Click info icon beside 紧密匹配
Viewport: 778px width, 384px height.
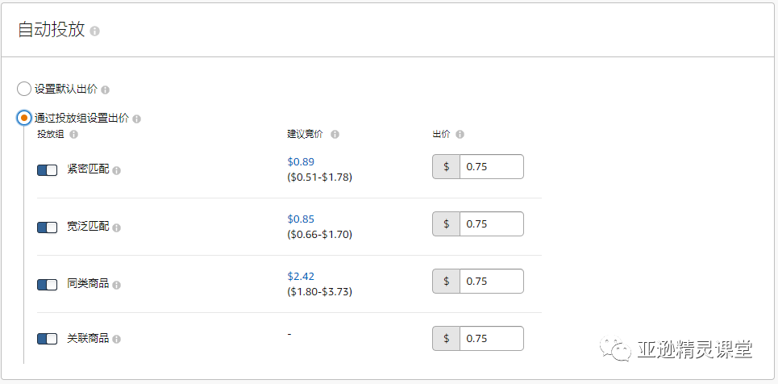pyautogui.click(x=117, y=170)
